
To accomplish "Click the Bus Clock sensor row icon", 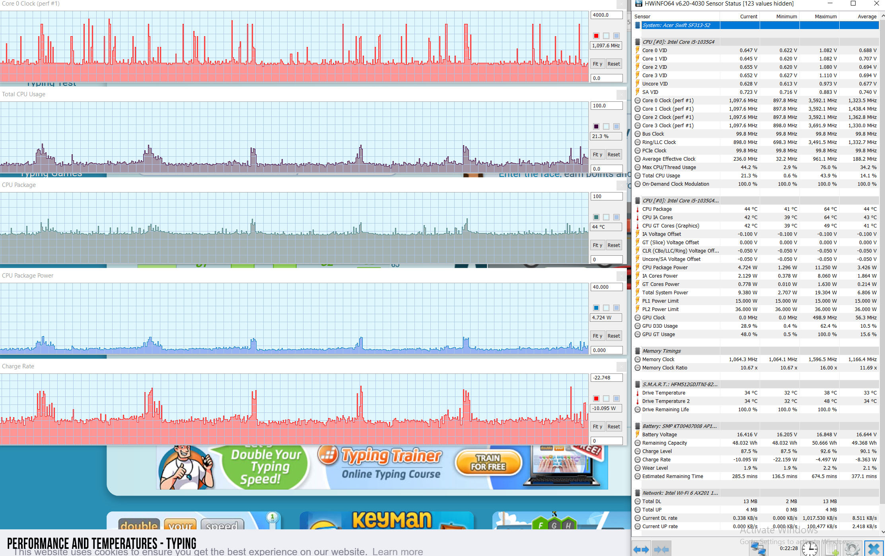I will 638,134.
